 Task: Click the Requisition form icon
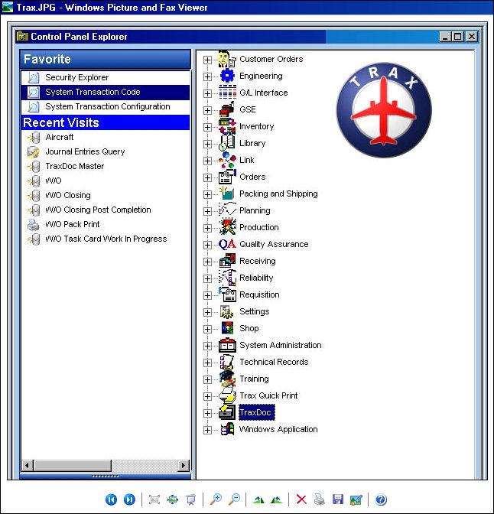[x=227, y=294]
